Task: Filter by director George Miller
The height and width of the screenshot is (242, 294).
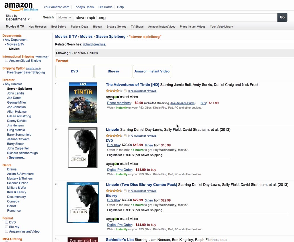Action: (17, 102)
